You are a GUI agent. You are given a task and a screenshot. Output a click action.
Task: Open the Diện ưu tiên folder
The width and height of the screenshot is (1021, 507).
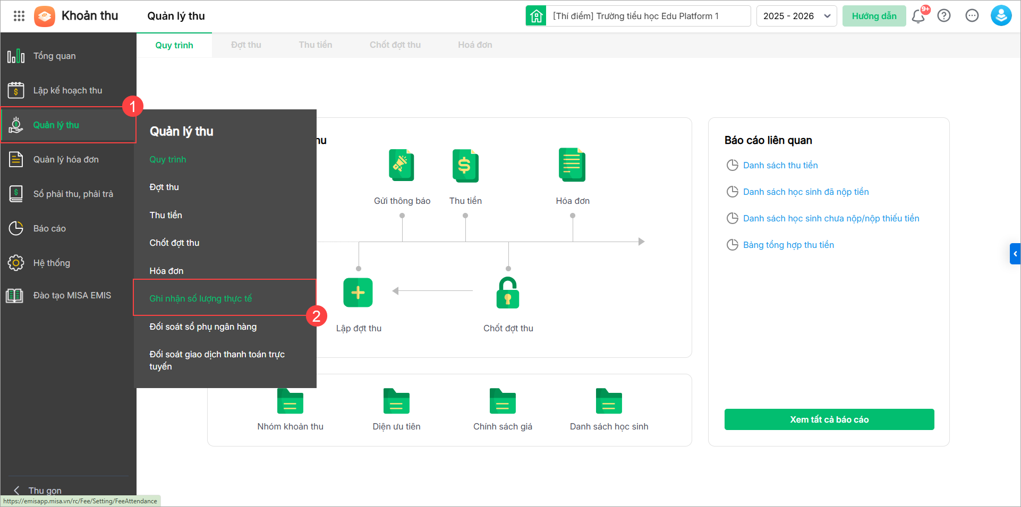[x=396, y=401]
